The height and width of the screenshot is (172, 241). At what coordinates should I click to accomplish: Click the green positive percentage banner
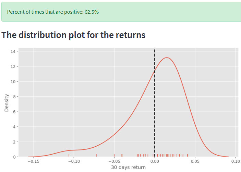click(x=120, y=12)
